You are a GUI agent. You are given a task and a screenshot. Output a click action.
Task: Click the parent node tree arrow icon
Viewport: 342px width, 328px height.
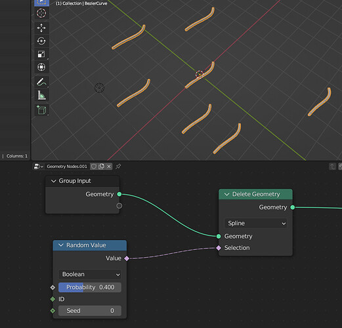(332, 167)
